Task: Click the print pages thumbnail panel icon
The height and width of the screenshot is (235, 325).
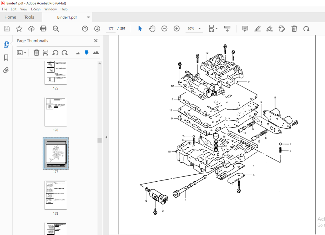Action: [46, 53]
